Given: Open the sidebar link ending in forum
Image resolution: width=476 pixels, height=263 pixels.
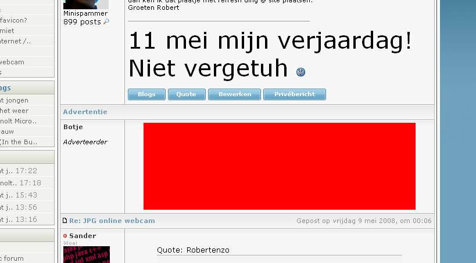Looking at the screenshot, I should 12,258.
